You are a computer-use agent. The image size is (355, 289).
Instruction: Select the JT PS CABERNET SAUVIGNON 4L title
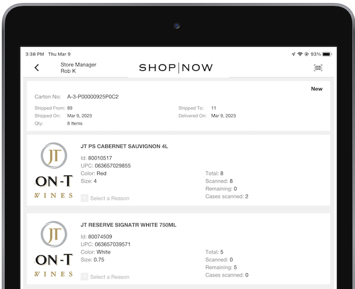[x=124, y=147]
